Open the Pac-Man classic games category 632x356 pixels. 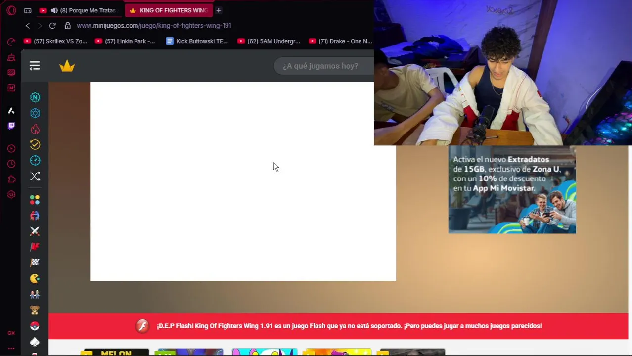click(35, 278)
